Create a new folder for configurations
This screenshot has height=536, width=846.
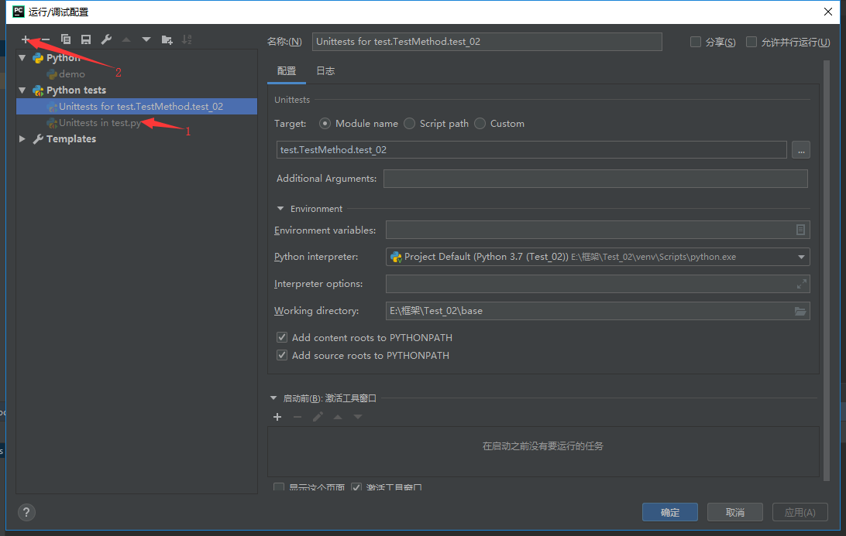[x=167, y=39]
